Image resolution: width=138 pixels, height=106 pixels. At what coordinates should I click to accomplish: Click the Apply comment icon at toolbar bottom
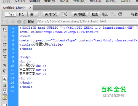(x=5, y=105)
